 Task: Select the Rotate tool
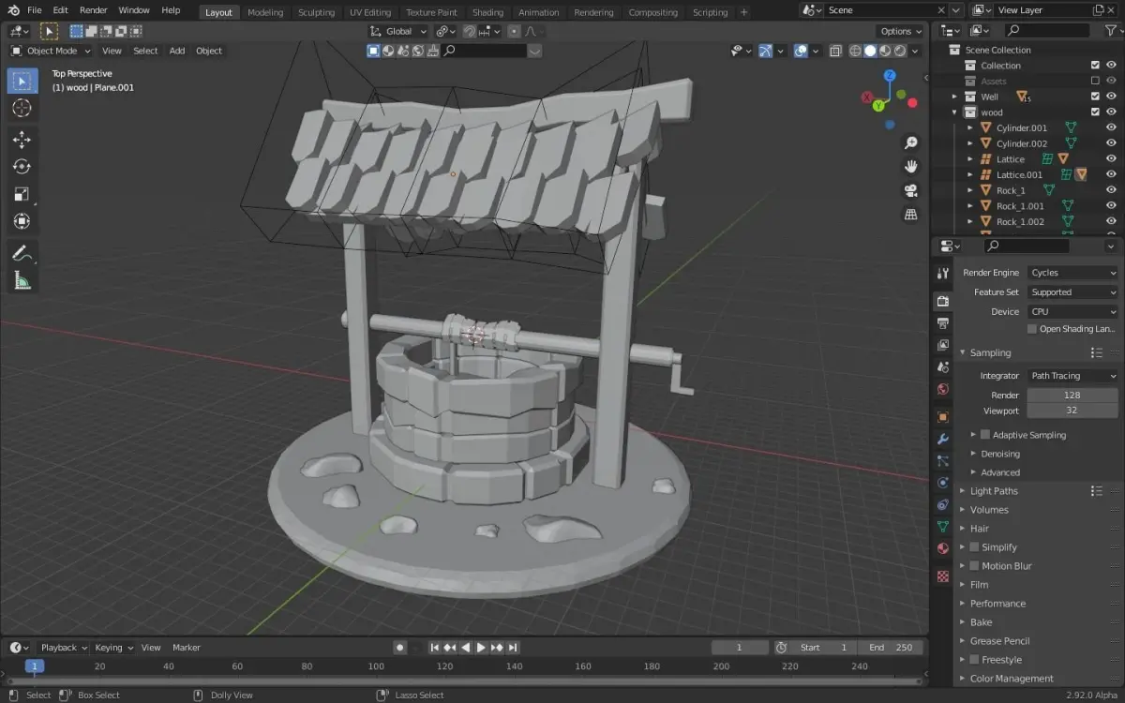pyautogui.click(x=22, y=167)
